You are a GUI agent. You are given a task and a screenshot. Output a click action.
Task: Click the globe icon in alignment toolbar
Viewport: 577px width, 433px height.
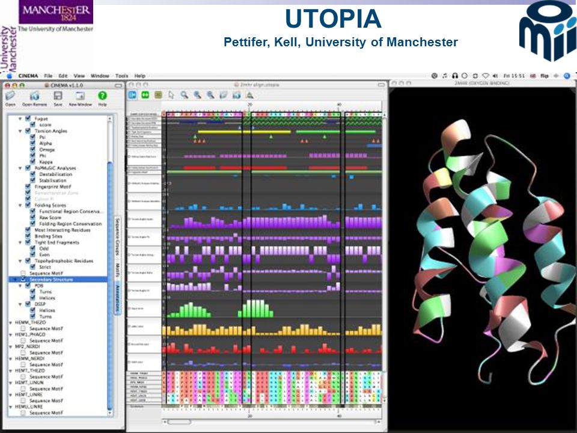click(237, 95)
